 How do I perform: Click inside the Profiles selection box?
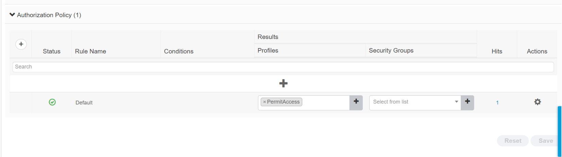click(325, 102)
